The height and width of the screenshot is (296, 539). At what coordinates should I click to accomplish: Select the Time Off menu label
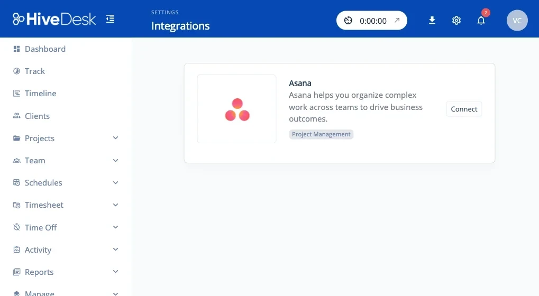(x=41, y=227)
